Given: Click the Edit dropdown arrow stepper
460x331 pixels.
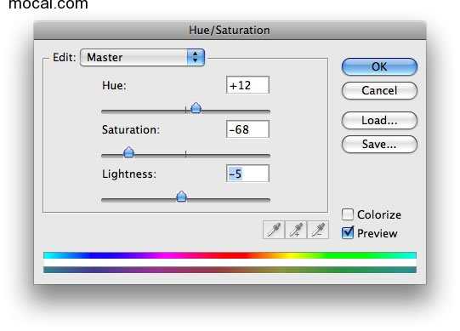Looking at the screenshot, I should [196, 57].
